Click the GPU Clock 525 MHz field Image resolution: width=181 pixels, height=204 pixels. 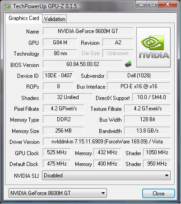[x=57, y=152]
